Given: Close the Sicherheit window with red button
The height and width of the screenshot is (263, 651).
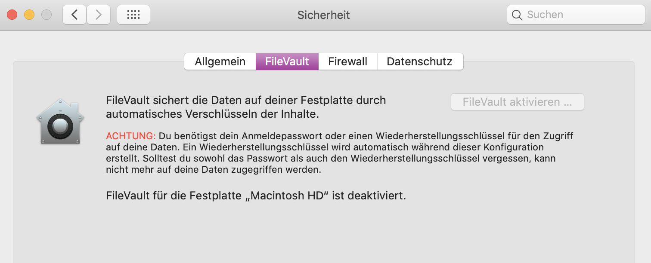Looking at the screenshot, I should point(12,15).
